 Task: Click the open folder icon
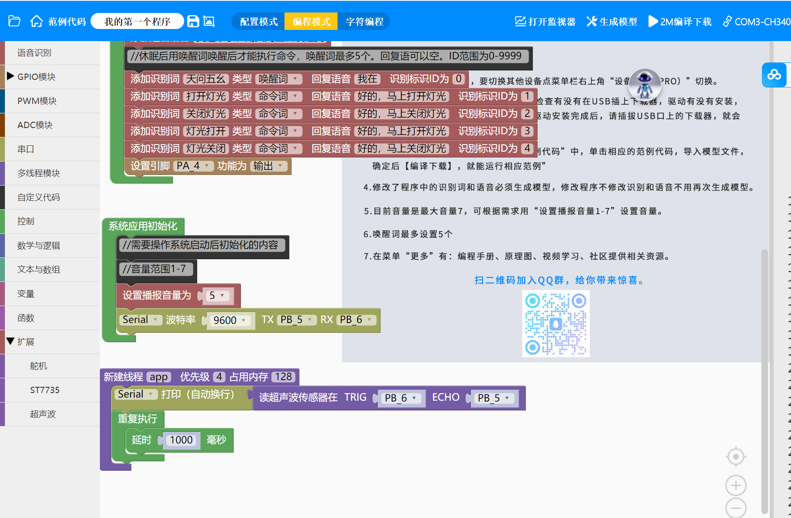click(14, 21)
